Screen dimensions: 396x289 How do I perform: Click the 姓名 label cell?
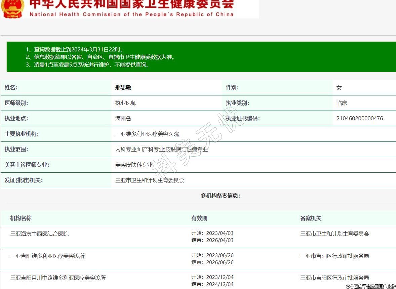tap(11, 88)
